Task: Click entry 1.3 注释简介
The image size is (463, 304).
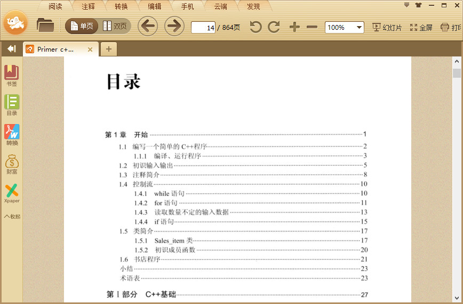Action: pyautogui.click(x=243, y=175)
